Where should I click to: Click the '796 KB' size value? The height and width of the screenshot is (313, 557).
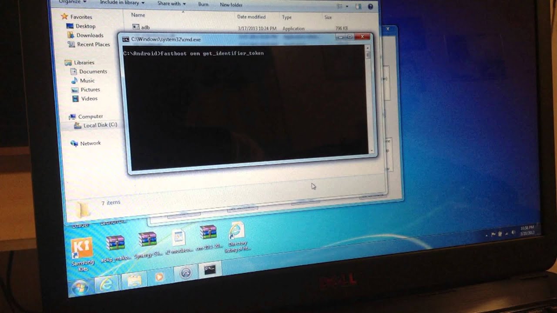coord(341,28)
